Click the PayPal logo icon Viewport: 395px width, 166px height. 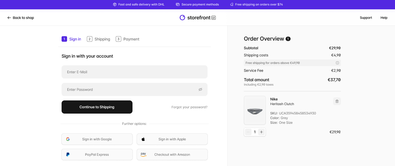click(x=68, y=154)
